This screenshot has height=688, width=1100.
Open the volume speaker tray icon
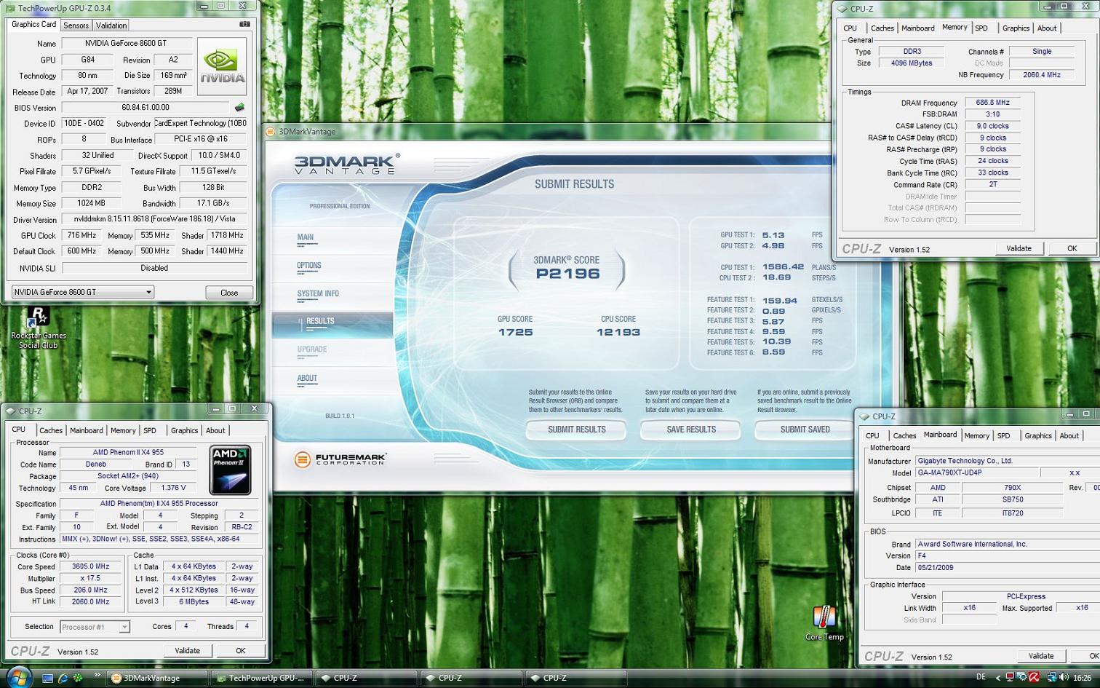(x=1064, y=678)
